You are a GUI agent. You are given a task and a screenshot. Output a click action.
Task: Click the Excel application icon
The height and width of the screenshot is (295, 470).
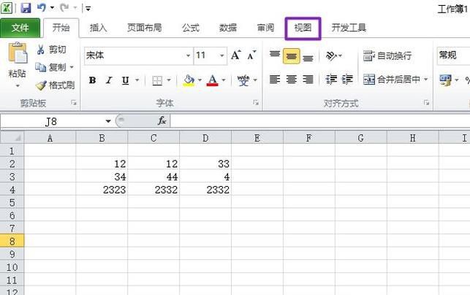point(7,8)
